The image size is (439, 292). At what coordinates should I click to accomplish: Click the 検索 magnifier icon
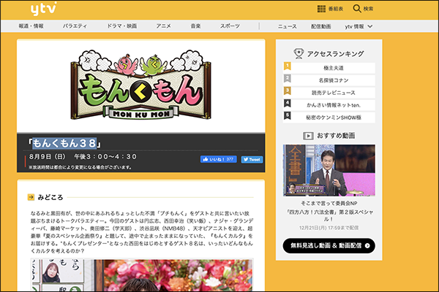[x=357, y=9]
